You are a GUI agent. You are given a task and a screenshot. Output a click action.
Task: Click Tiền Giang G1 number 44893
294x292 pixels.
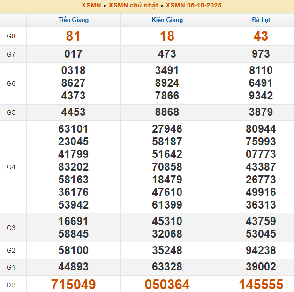click(x=73, y=267)
